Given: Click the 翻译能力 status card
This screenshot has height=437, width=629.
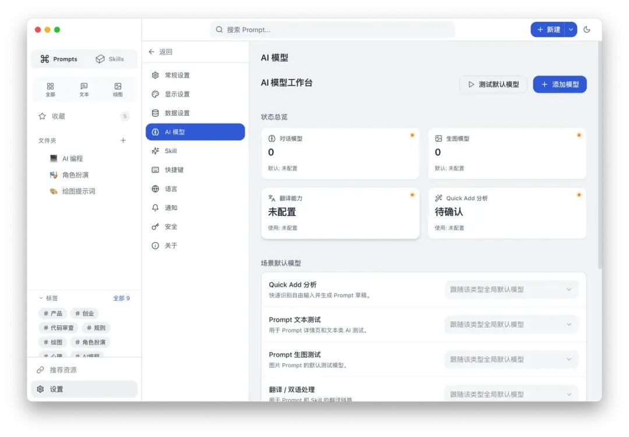Looking at the screenshot, I should pos(340,214).
